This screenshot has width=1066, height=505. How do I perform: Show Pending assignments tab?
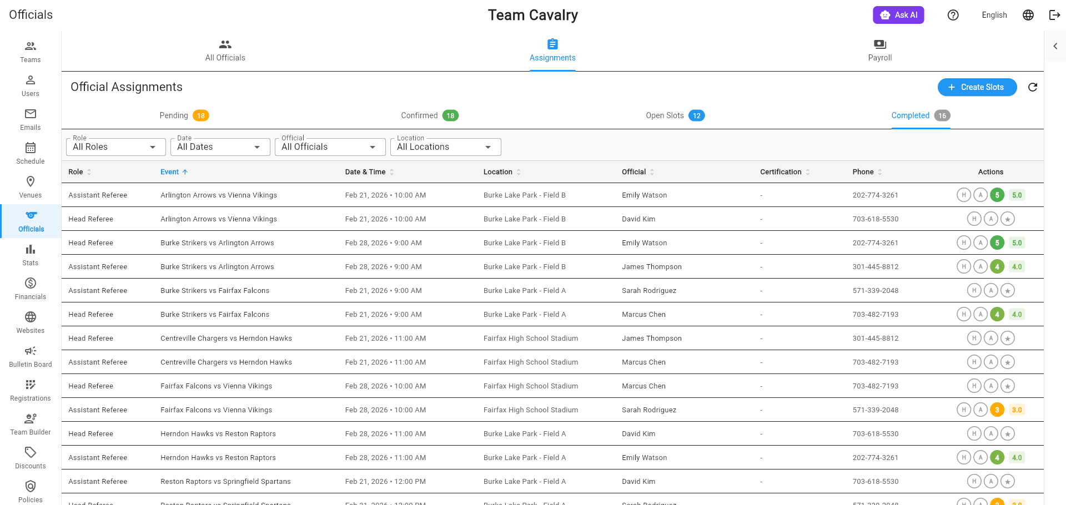pyautogui.click(x=184, y=115)
